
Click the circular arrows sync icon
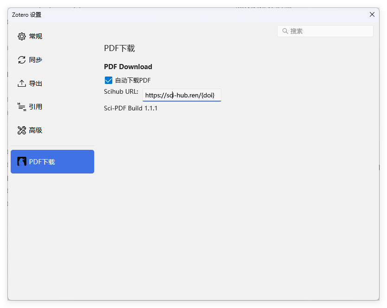(x=22, y=60)
